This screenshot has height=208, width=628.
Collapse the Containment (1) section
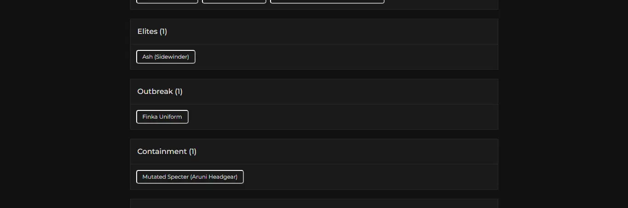click(314, 152)
